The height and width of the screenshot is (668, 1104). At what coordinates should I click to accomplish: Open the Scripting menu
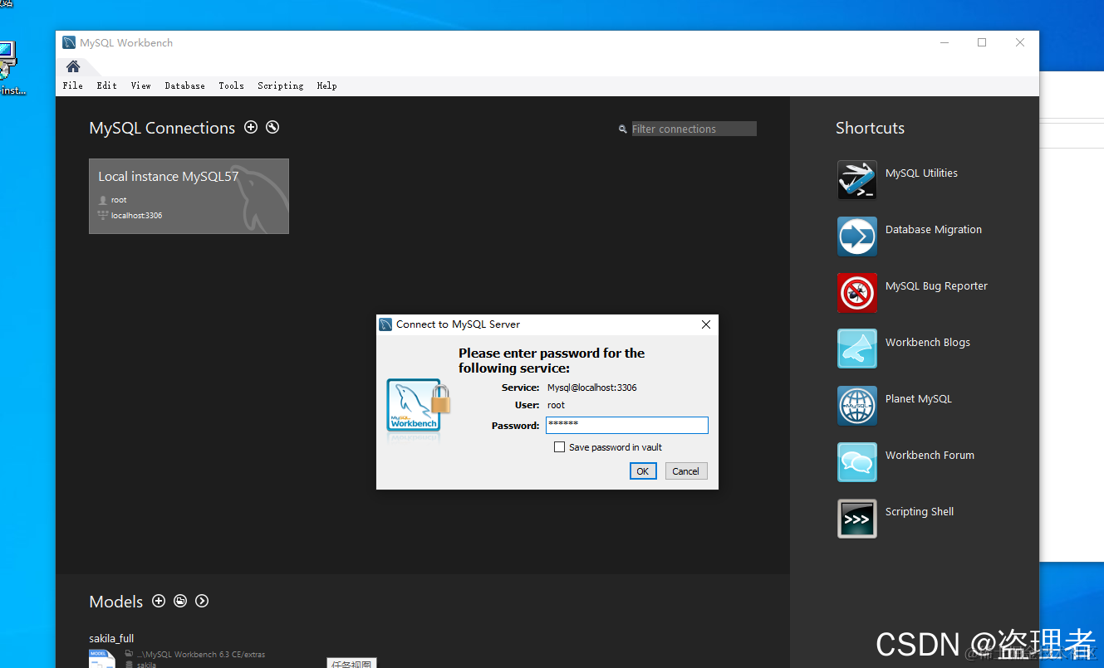(x=281, y=85)
